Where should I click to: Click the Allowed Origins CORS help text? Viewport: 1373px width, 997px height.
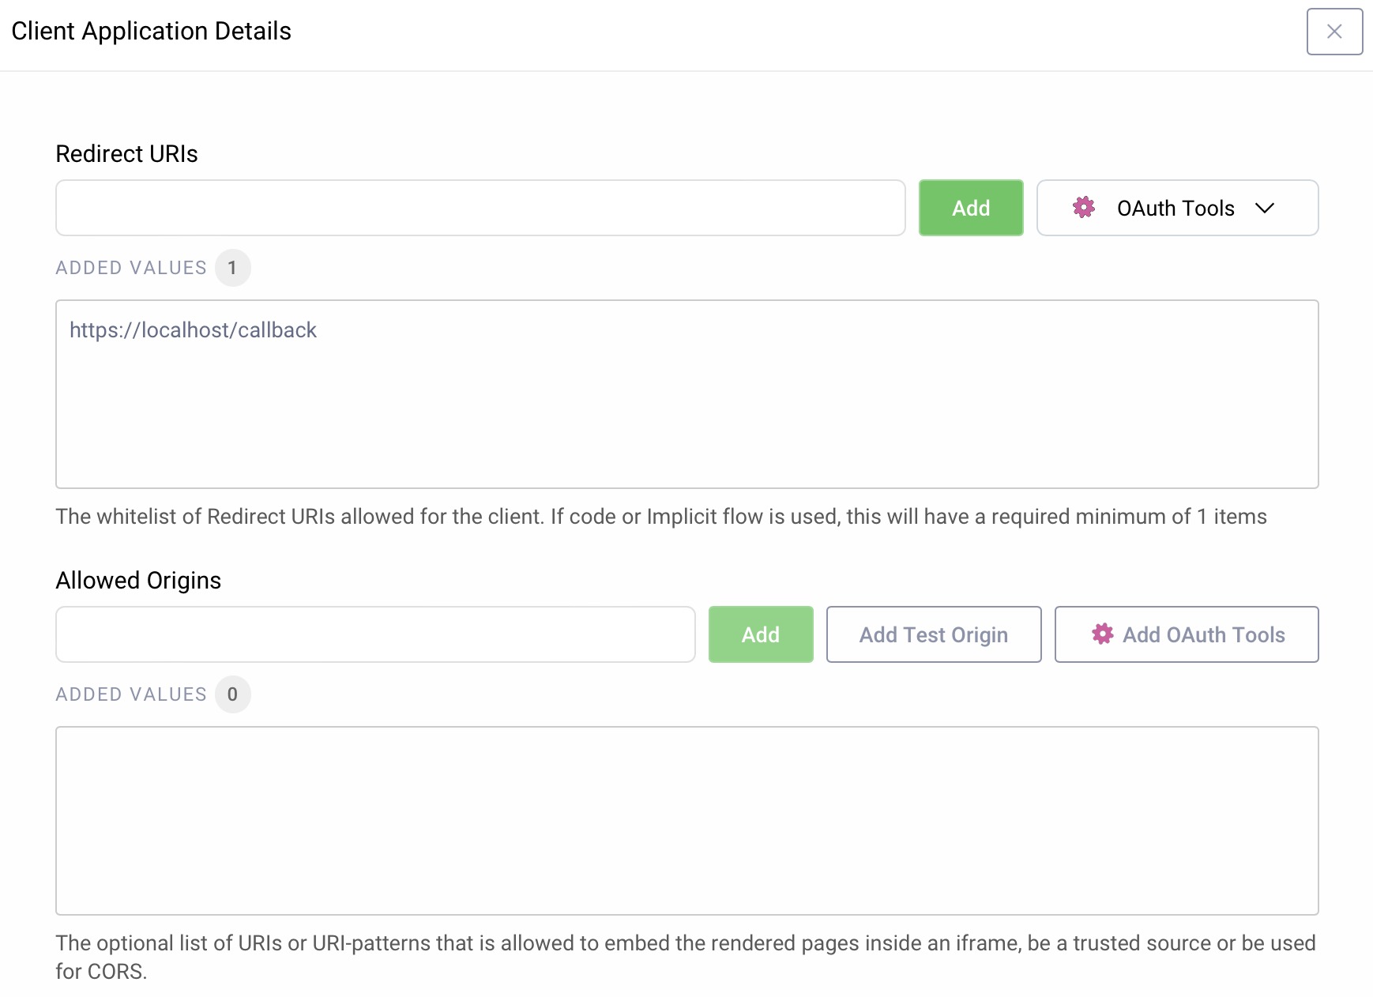click(x=686, y=957)
